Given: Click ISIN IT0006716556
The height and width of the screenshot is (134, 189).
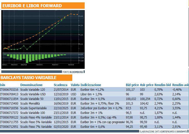Looking at the screenshot, I should pyautogui.click(x=9, y=108).
